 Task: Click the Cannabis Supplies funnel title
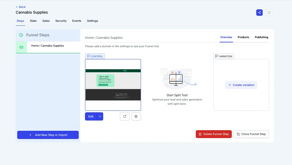coord(32,12)
